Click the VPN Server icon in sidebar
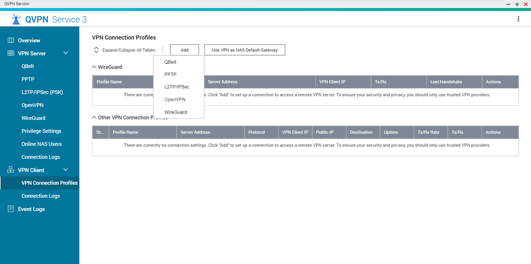The image size is (531, 264). 11,53
